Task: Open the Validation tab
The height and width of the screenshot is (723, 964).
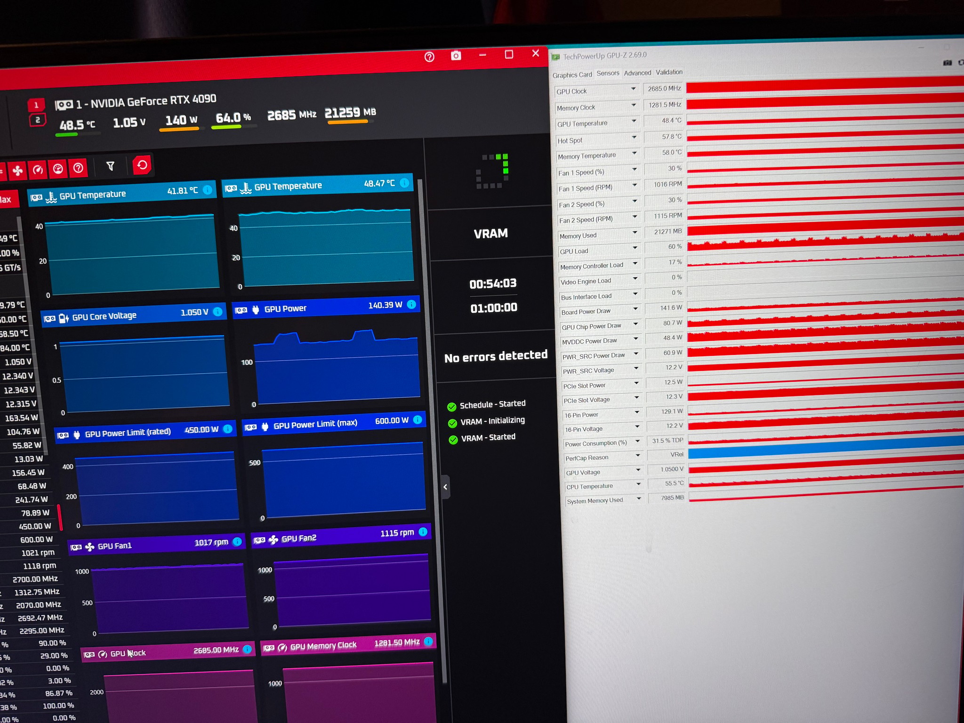Action: point(669,72)
